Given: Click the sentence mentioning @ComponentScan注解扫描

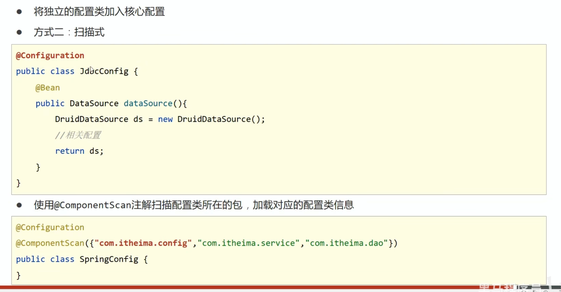Looking at the screenshot, I should (x=194, y=205).
